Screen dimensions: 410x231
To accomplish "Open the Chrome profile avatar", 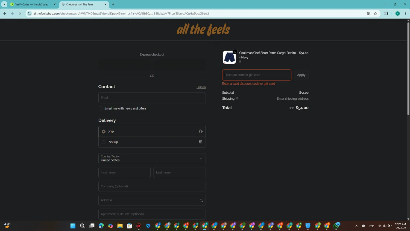I will (398, 13).
